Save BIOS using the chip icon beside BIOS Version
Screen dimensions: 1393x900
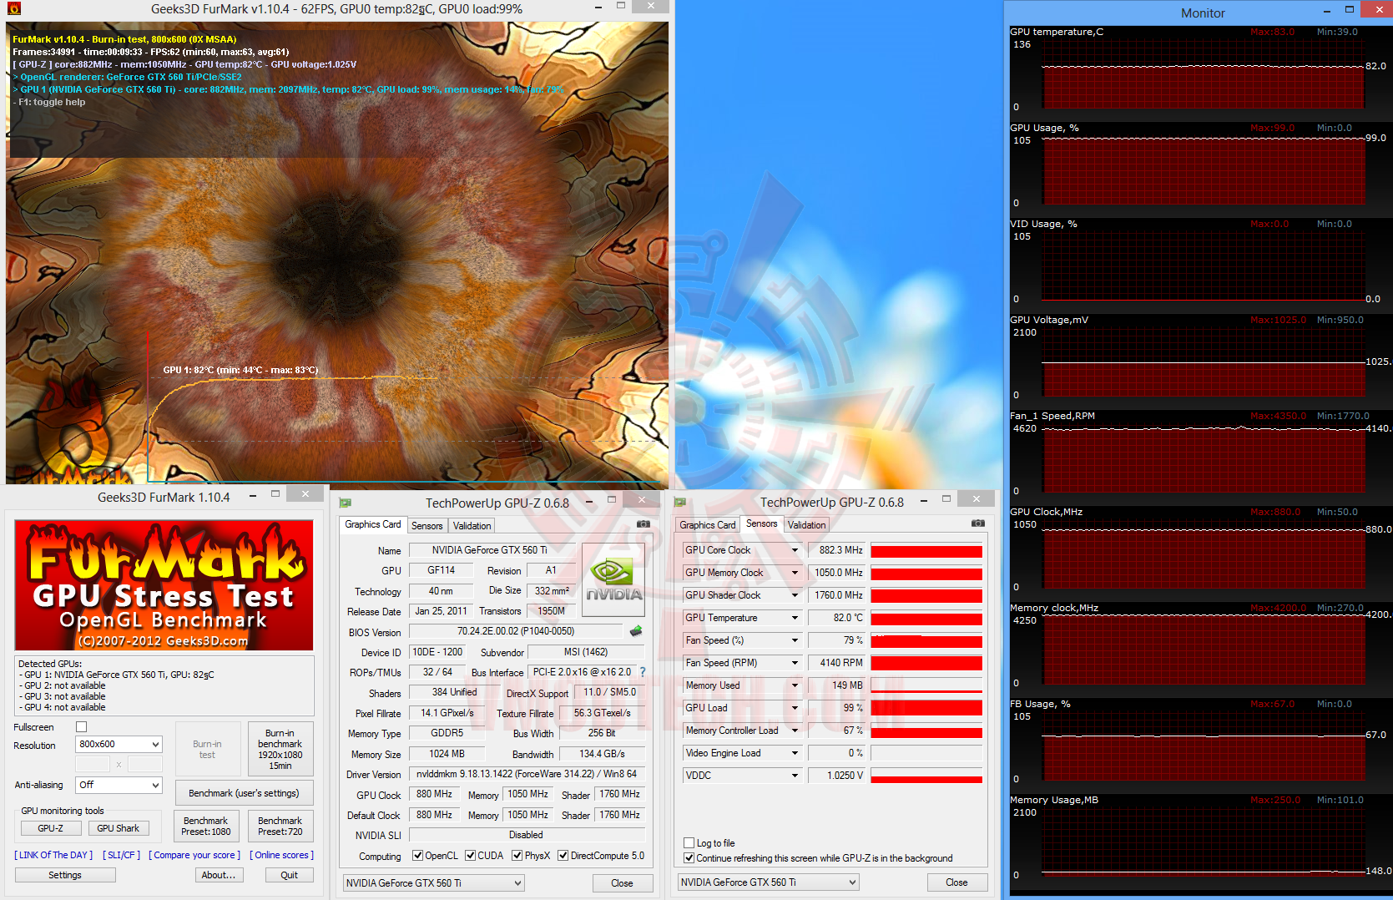pos(636,631)
